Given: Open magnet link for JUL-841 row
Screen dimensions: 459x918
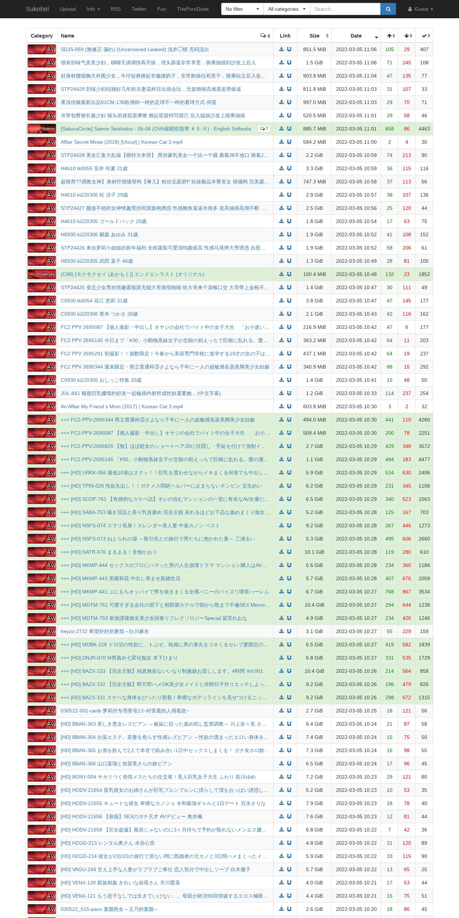Looking at the screenshot, I should coord(289,393).
